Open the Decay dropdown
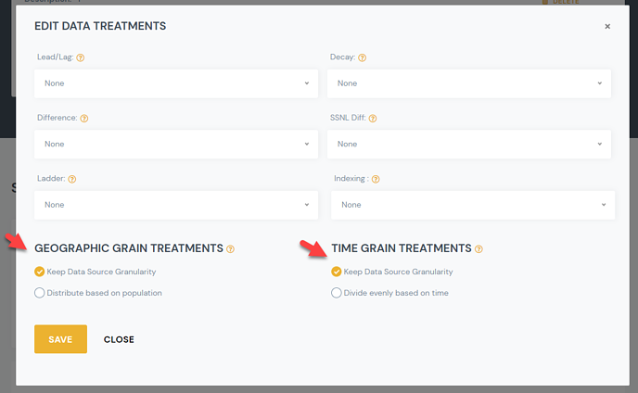 469,83
